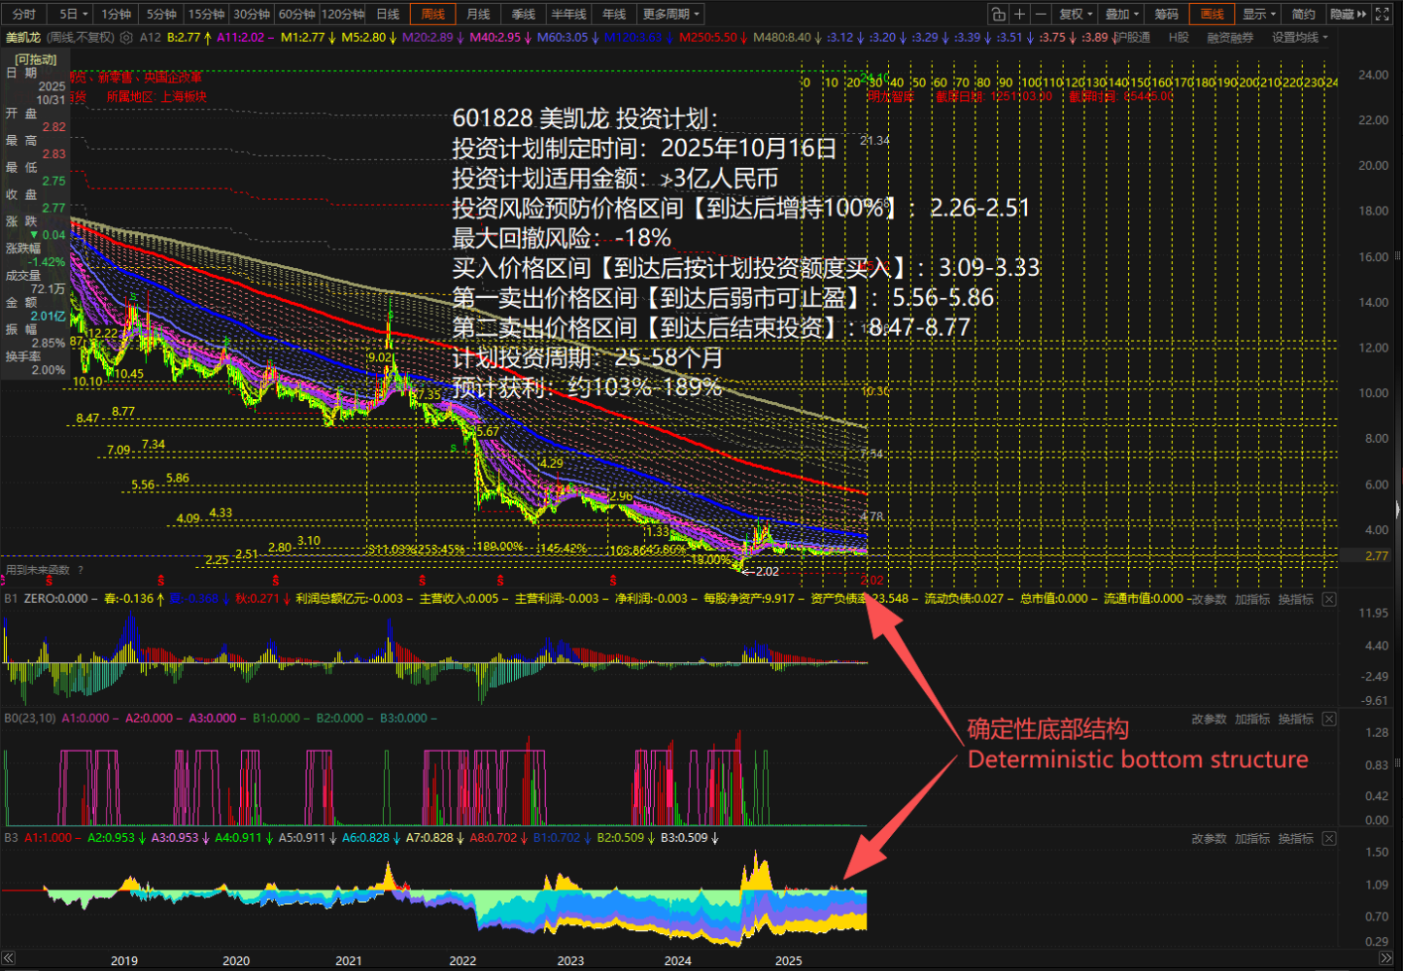This screenshot has height=971, width=1403.
Task: Click the plus zoom-in icon
Action: [x=1019, y=14]
